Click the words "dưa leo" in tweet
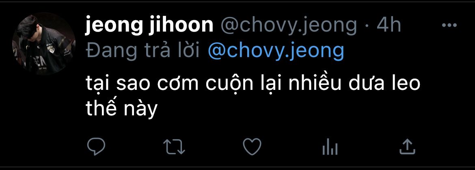This screenshot has height=170, width=475. coord(384,84)
